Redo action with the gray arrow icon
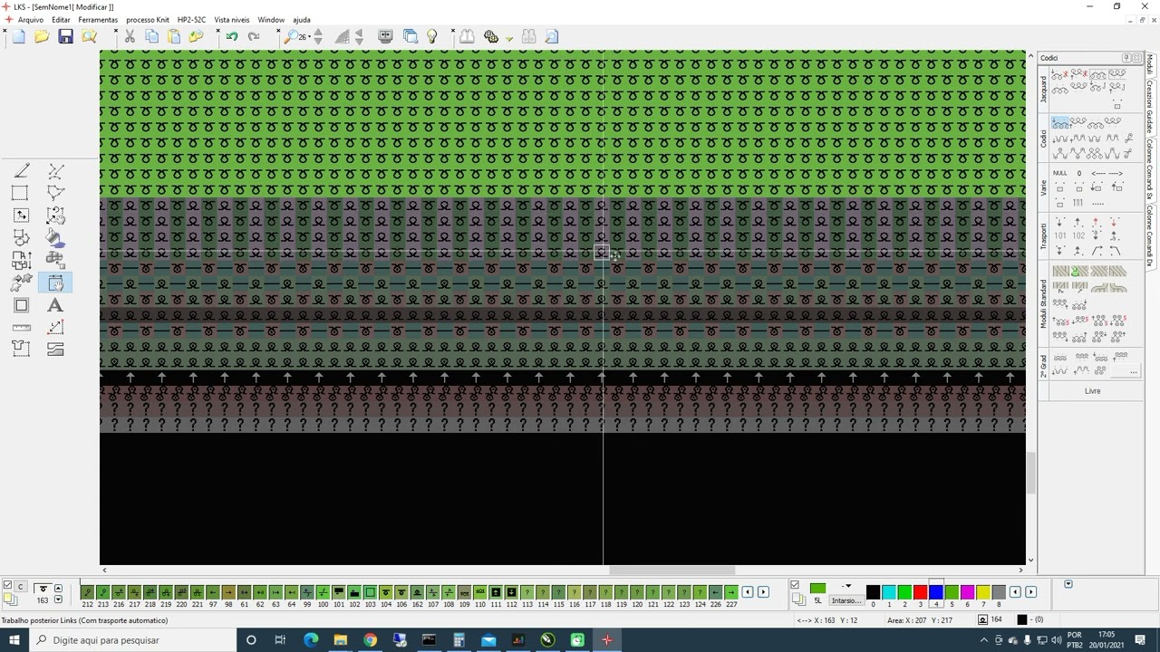 (254, 36)
